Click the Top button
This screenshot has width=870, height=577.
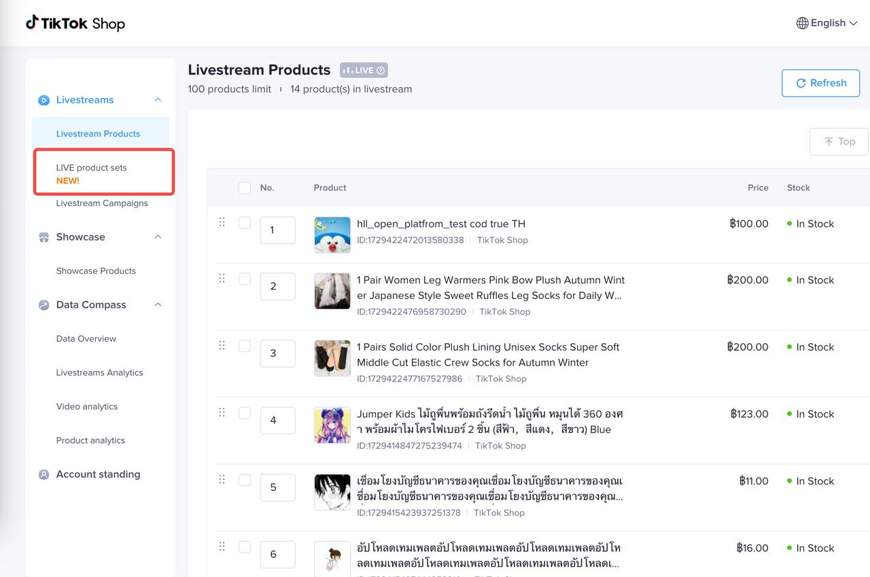(x=839, y=141)
